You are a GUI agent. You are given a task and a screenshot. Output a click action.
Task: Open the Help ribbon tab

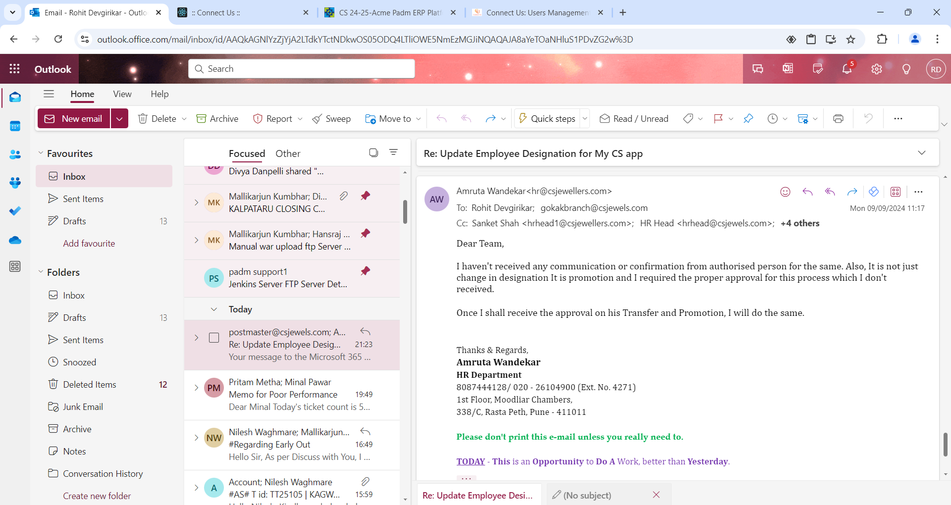(x=159, y=94)
